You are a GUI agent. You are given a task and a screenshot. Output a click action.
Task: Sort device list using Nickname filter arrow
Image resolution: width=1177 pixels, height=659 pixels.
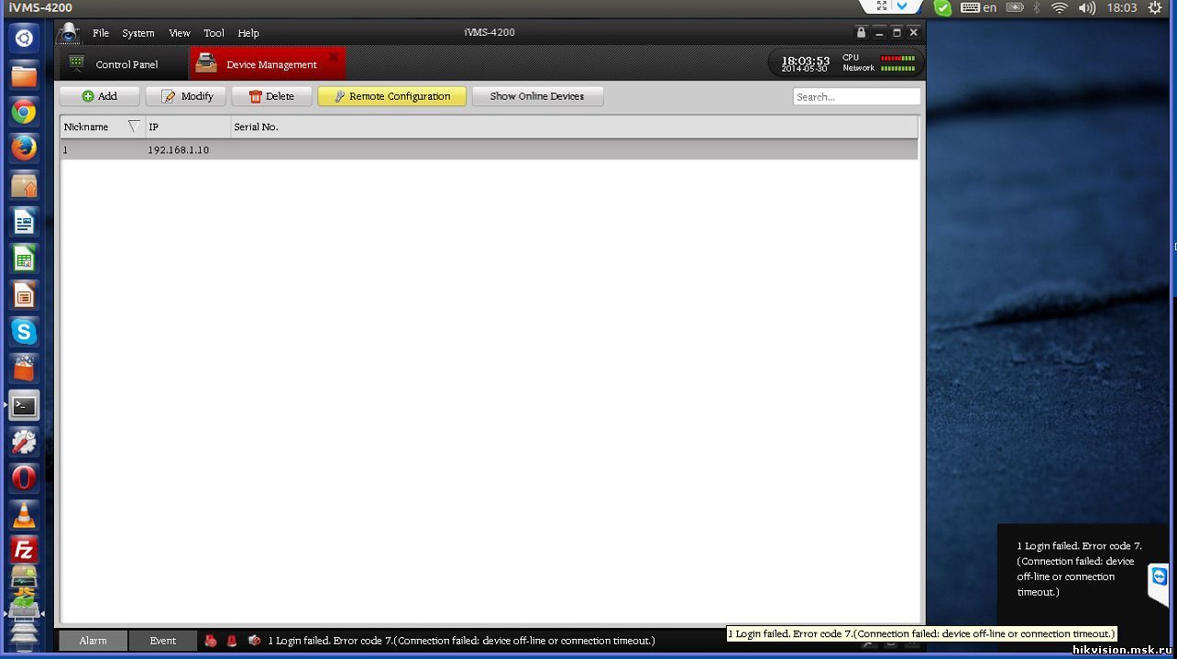[x=134, y=126]
